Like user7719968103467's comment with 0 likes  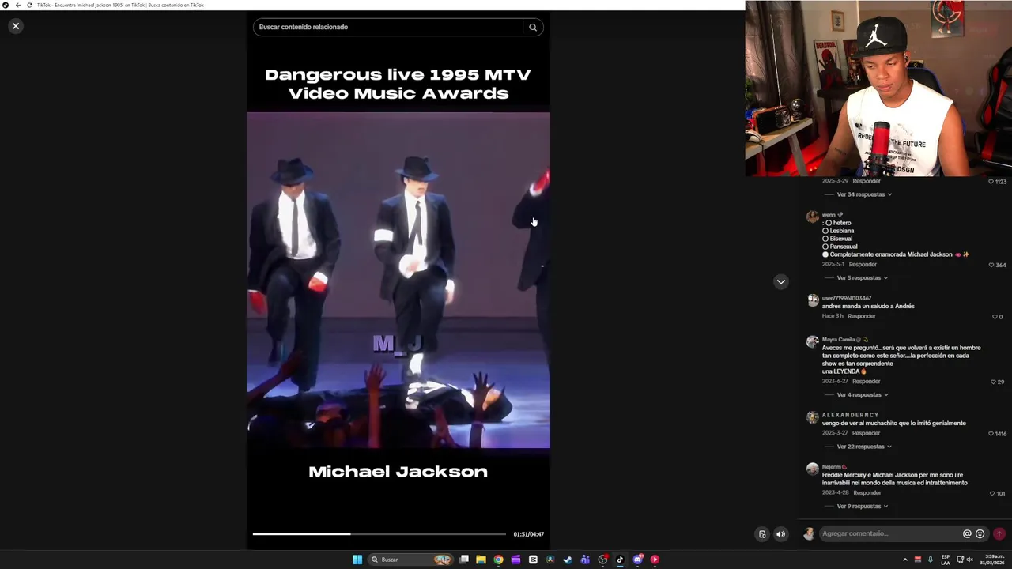click(995, 317)
